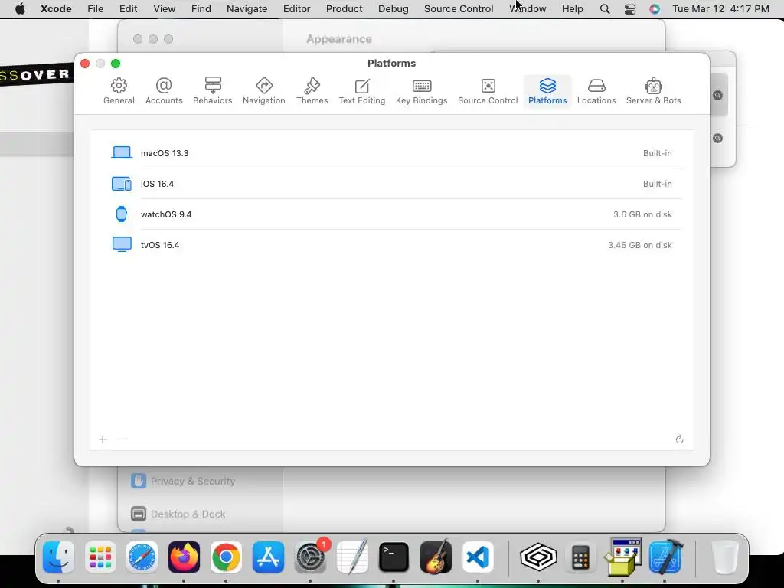Open the Xcode application menu

click(x=56, y=9)
